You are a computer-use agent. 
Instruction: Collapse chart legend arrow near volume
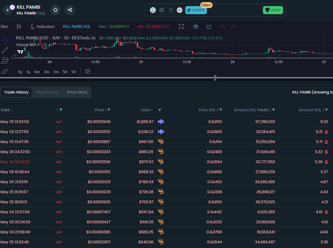(x=12, y=58)
